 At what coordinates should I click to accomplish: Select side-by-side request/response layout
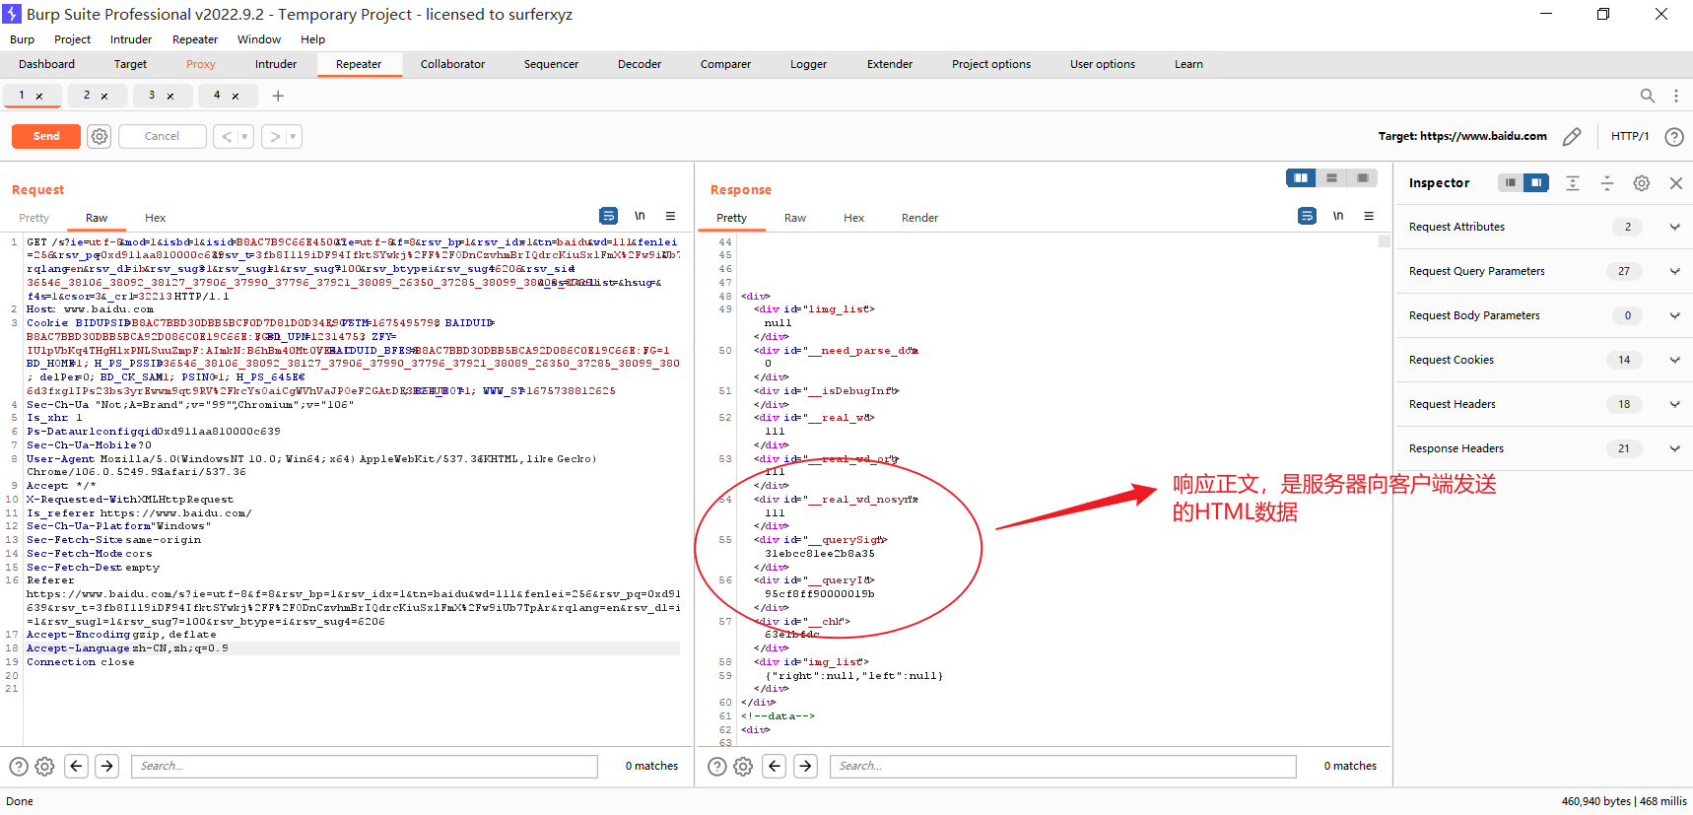tap(1301, 177)
